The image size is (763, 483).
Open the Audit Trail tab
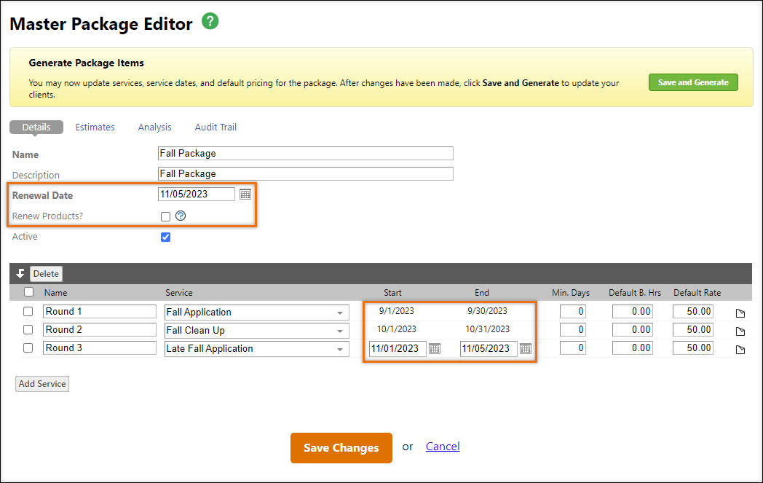tap(216, 127)
